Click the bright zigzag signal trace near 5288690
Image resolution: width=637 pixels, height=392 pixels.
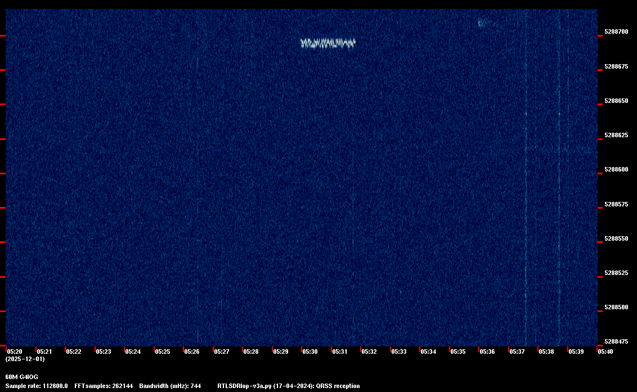tap(328, 43)
